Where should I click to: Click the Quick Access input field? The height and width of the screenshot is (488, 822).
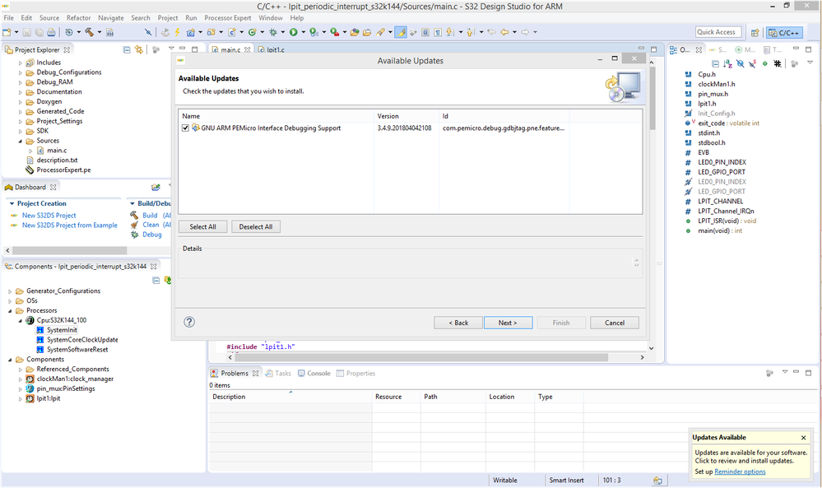pos(718,32)
